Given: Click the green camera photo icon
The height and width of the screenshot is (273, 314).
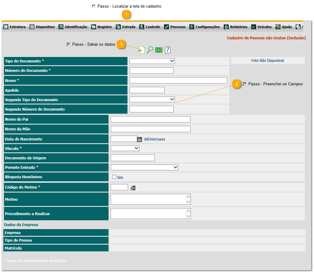Looking at the screenshot, I should [159, 50].
